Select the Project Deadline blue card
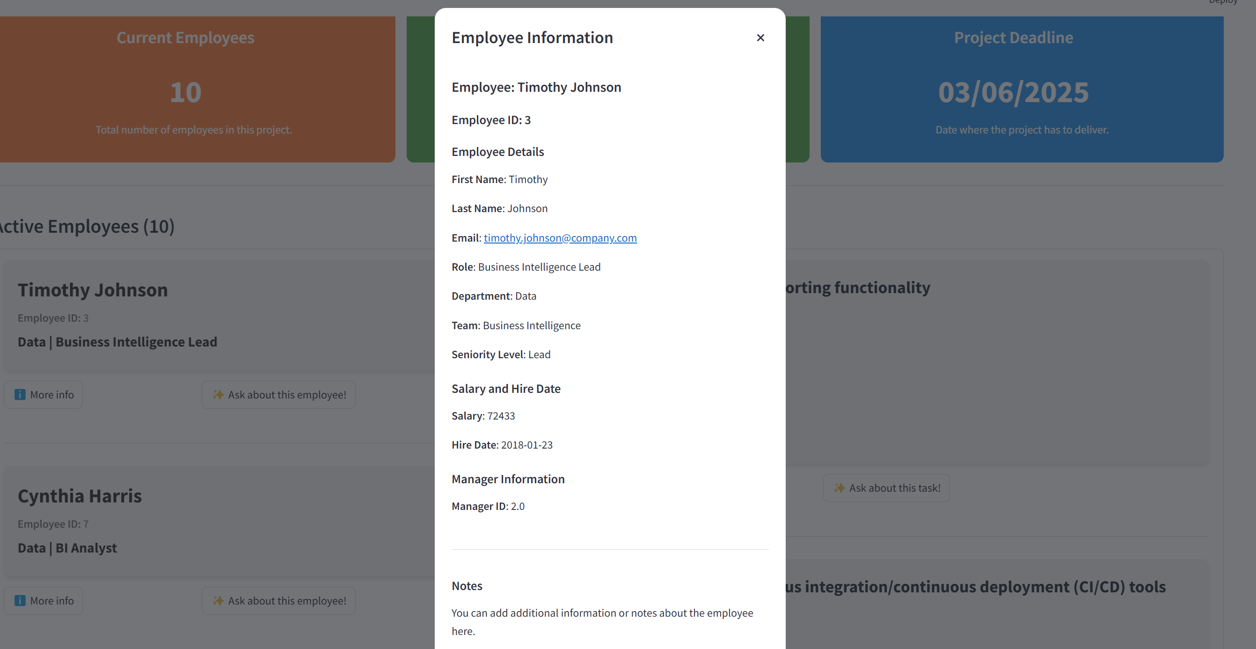 [x=1022, y=89]
